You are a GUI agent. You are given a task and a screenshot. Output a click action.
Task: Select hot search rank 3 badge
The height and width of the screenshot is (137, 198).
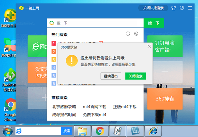click(54, 60)
